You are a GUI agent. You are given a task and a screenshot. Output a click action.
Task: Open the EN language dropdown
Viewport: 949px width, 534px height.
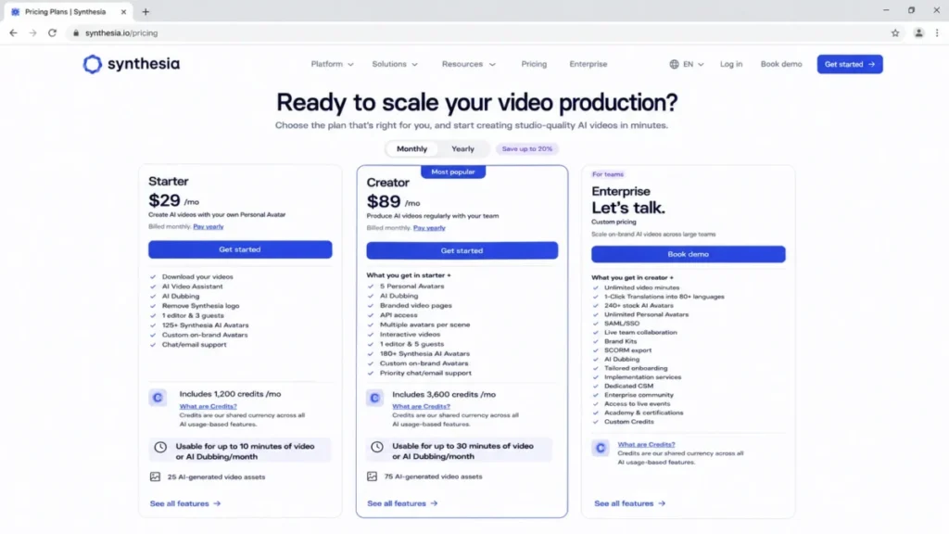tap(693, 64)
